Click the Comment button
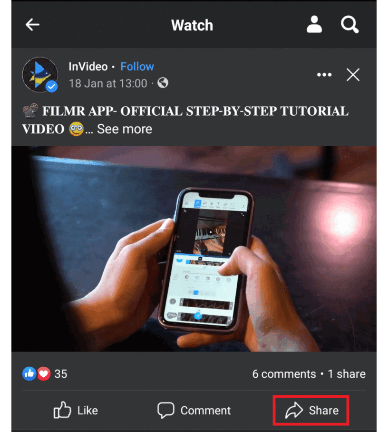Screen dimensions: 388x432 pyautogui.click(x=194, y=410)
